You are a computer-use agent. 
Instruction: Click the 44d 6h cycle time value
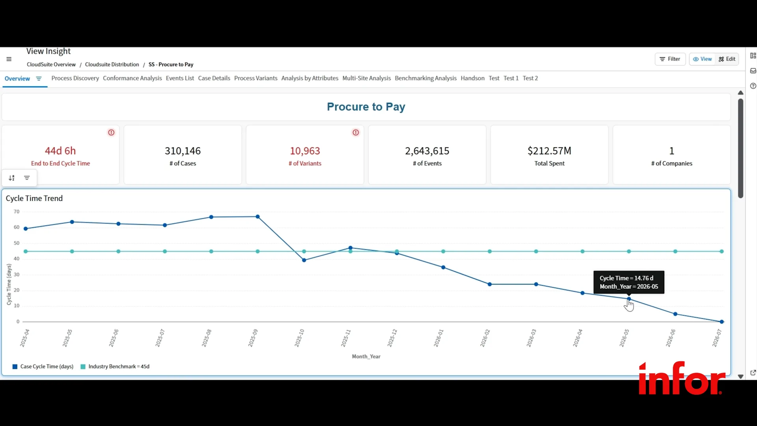point(60,151)
